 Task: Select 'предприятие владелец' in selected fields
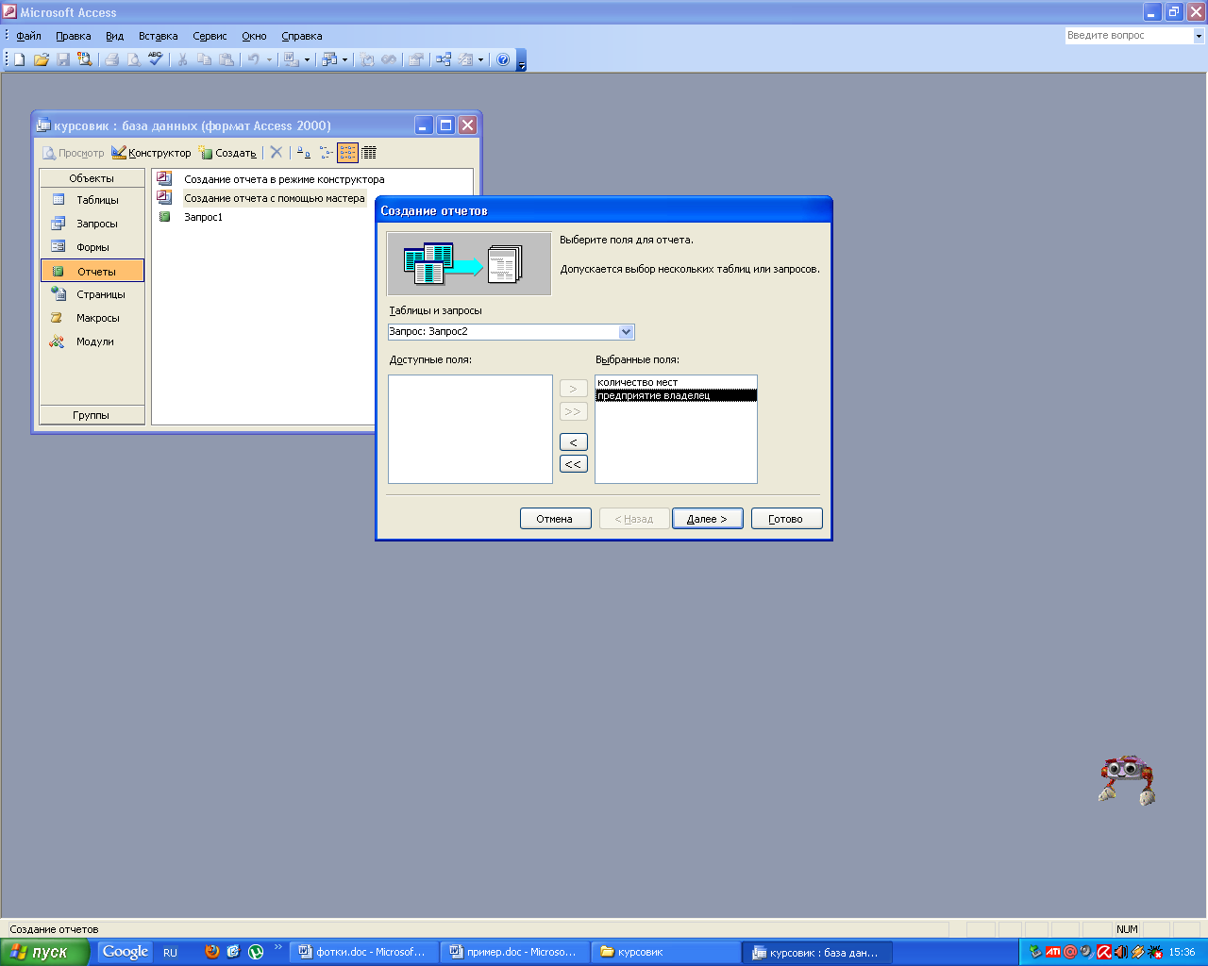[676, 395]
